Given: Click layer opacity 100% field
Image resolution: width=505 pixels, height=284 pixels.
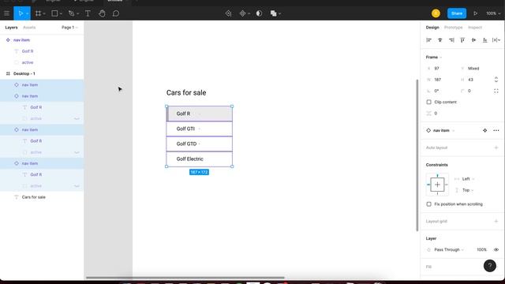Looking at the screenshot, I should (x=481, y=249).
